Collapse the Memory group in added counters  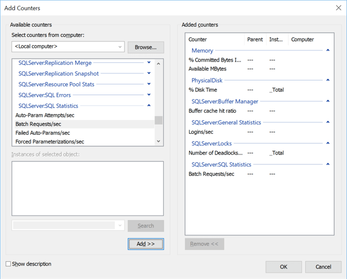point(328,50)
